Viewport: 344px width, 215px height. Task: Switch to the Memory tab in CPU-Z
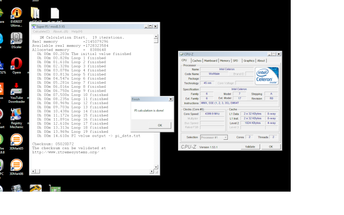click(225, 61)
